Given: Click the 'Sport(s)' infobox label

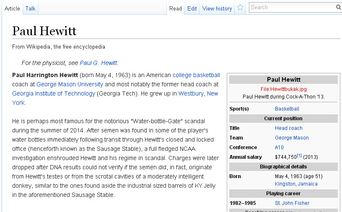Looking at the screenshot, I should click(x=239, y=109).
